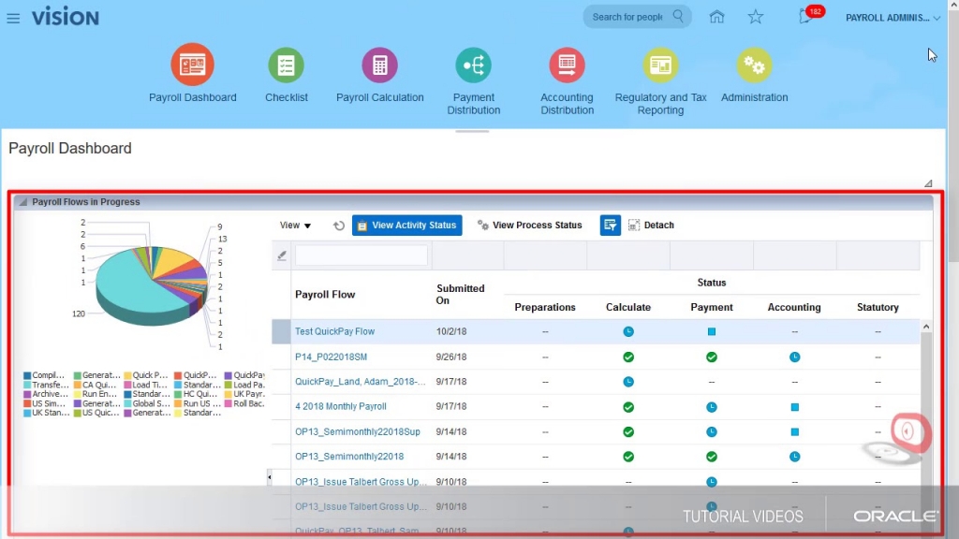This screenshot has height=539, width=959.
Task: Collapse the Payroll Flows in Progress panel
Action: coord(22,202)
